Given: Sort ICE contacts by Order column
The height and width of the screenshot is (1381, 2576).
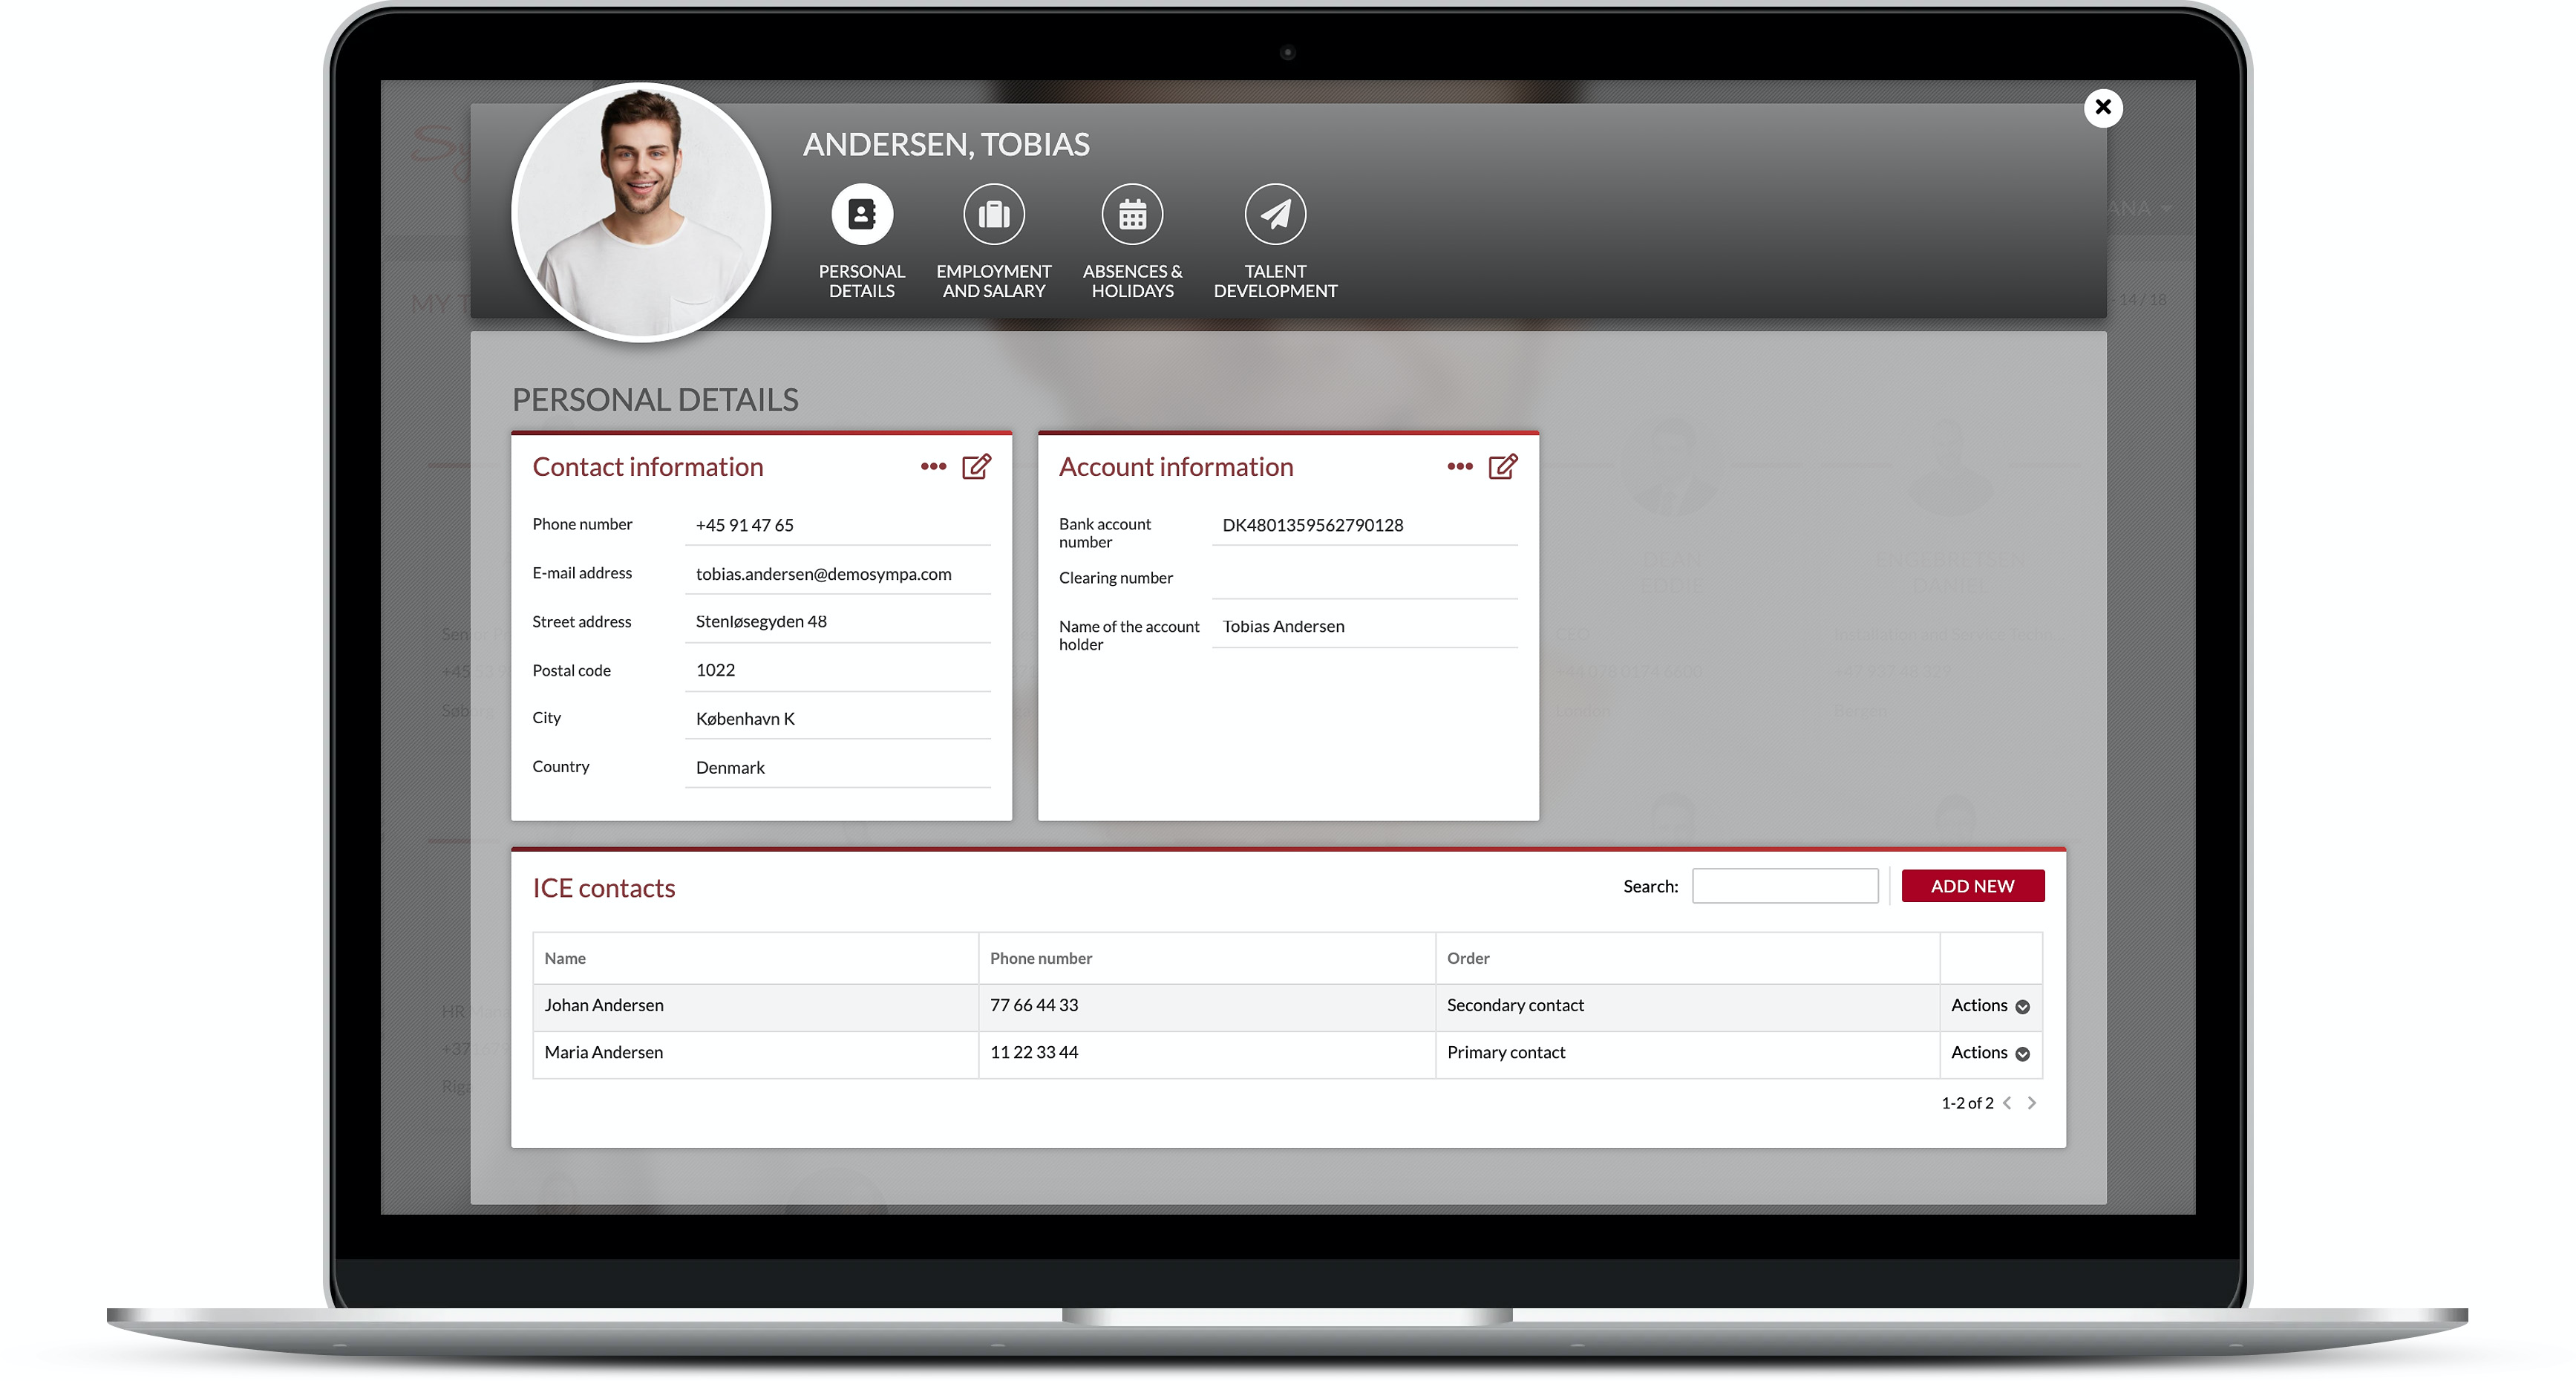Looking at the screenshot, I should (x=1687, y=958).
